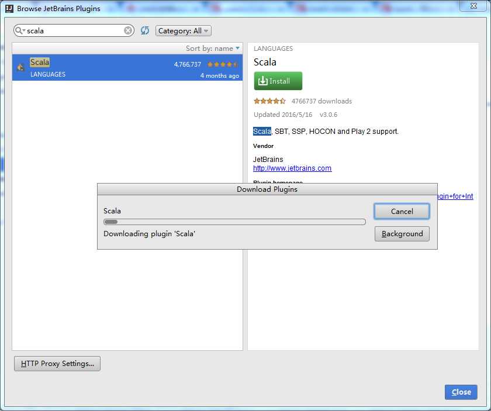Click the LANGUAGES label in details panel
The image size is (491, 411).
(273, 49)
